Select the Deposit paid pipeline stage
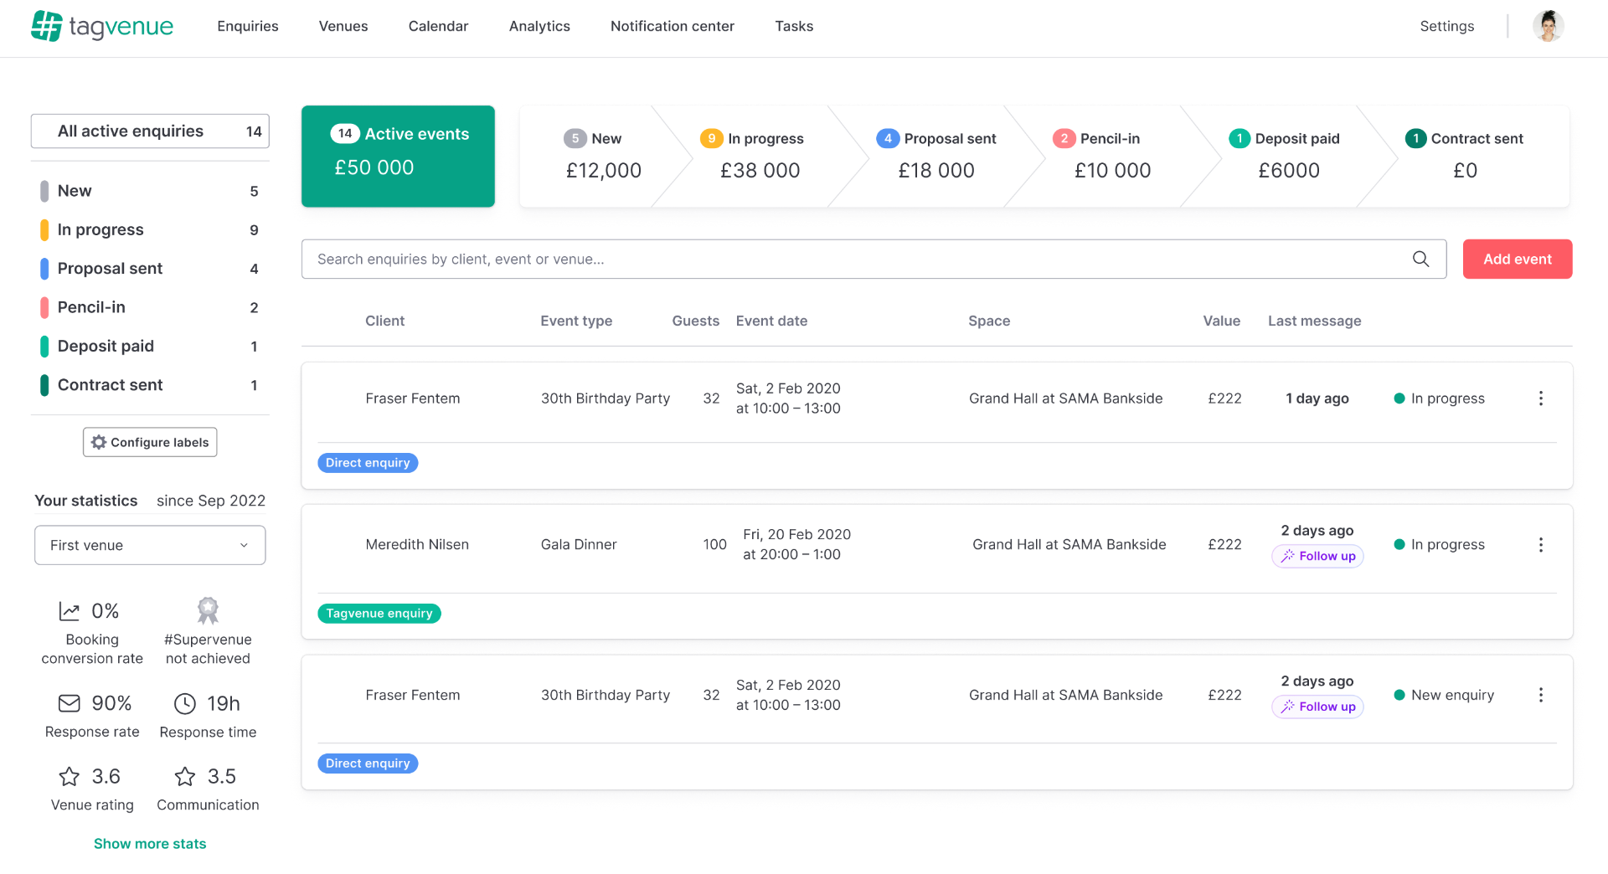The height and width of the screenshot is (874, 1608). click(1288, 156)
